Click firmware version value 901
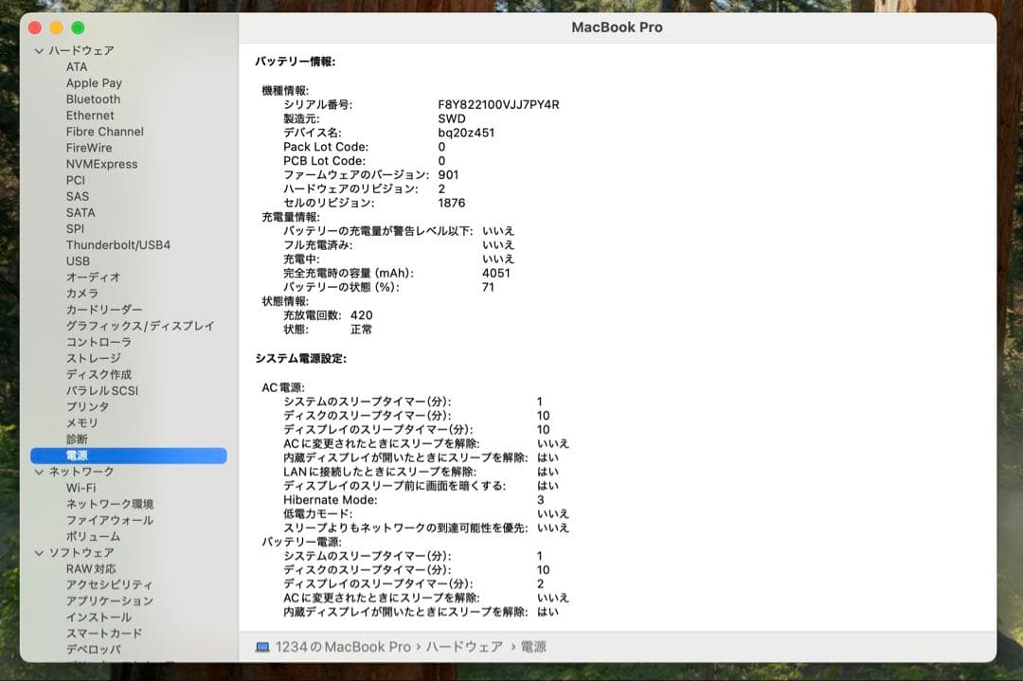Viewport: 1023px width, 681px height. 448,175
